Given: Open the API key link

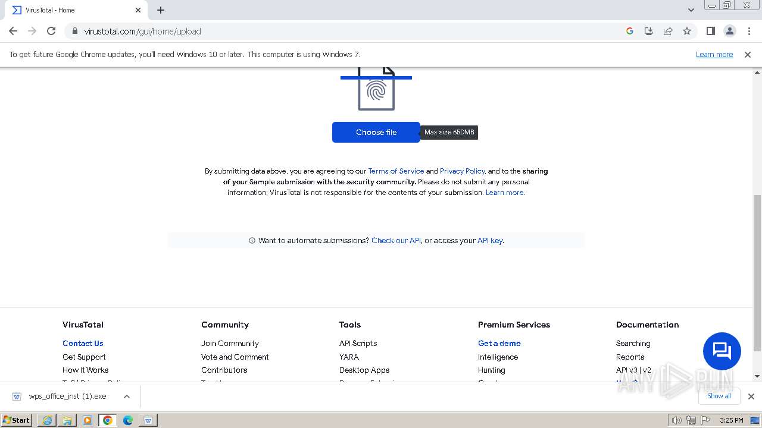Looking at the screenshot, I should (x=490, y=241).
